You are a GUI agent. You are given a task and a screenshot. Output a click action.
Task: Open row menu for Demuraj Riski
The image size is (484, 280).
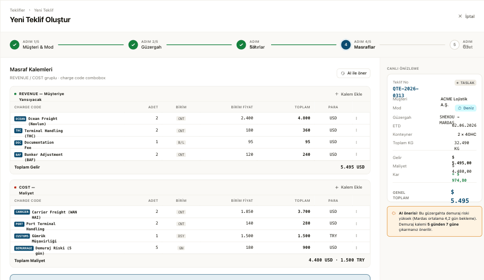tap(356, 248)
